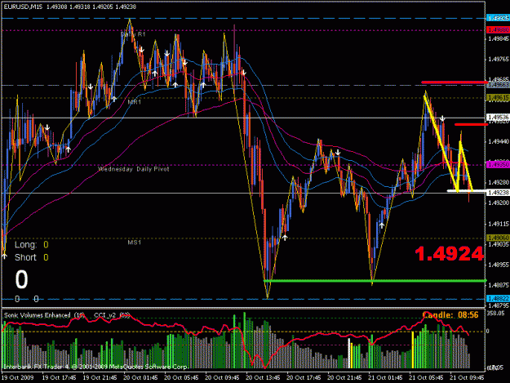Select the long upper red resistance line
Screen dimensions: 510x383
pos(455,82)
